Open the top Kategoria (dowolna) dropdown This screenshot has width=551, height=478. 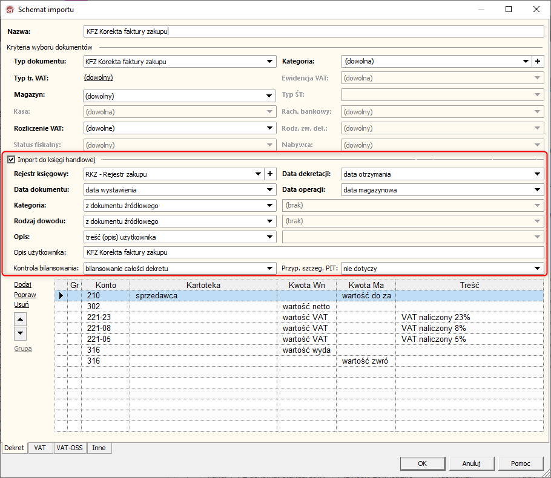coord(526,62)
